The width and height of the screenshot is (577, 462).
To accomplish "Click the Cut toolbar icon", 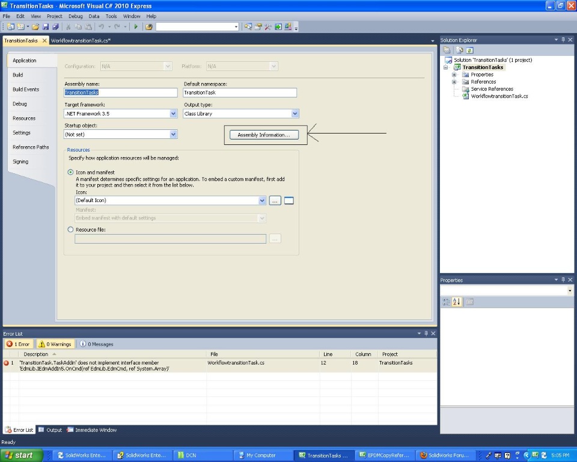I will (68, 26).
